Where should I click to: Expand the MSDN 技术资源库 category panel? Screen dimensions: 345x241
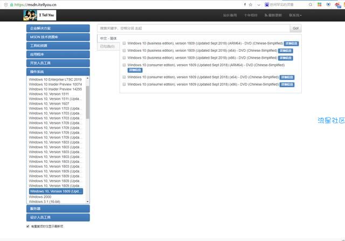pos(58,37)
